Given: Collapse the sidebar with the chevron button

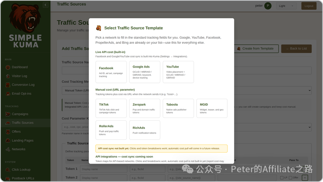Looking at the screenshot, I should (x=45, y=5).
